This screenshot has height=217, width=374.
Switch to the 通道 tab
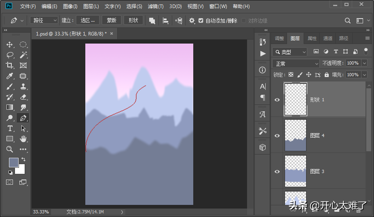328,38
